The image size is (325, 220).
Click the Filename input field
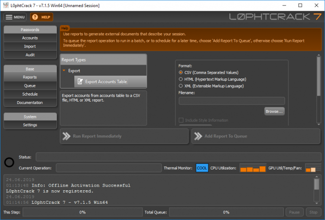231,101
